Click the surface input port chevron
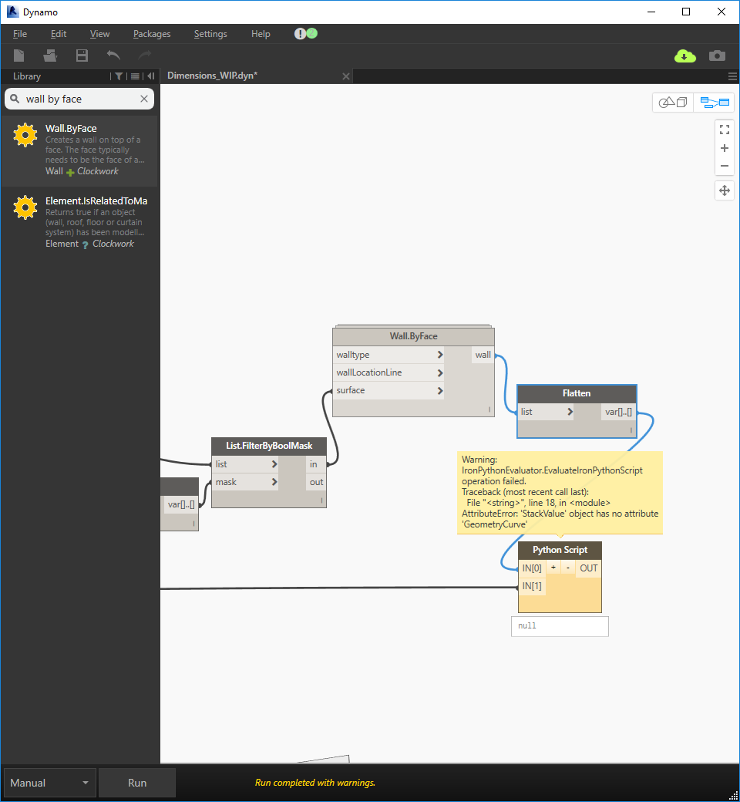The image size is (740, 802). (x=440, y=391)
